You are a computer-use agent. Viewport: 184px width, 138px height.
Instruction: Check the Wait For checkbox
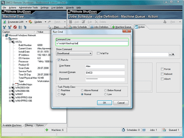pos(98,53)
